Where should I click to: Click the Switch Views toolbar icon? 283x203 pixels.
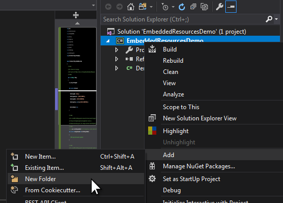(x=143, y=7)
